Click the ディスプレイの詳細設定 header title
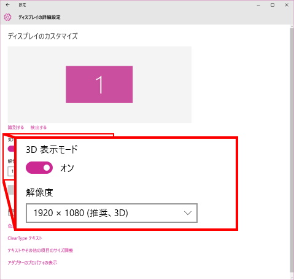 pyautogui.click(x=39, y=17)
